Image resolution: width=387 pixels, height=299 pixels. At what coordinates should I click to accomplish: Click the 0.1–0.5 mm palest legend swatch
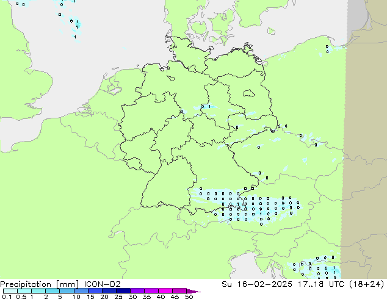click(10, 291)
